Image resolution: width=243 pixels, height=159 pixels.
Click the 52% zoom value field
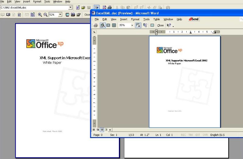(x=53, y=15)
